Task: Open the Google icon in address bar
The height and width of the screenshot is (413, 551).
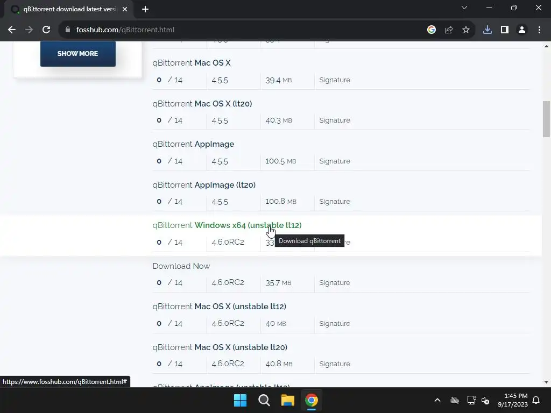Action: click(432, 30)
